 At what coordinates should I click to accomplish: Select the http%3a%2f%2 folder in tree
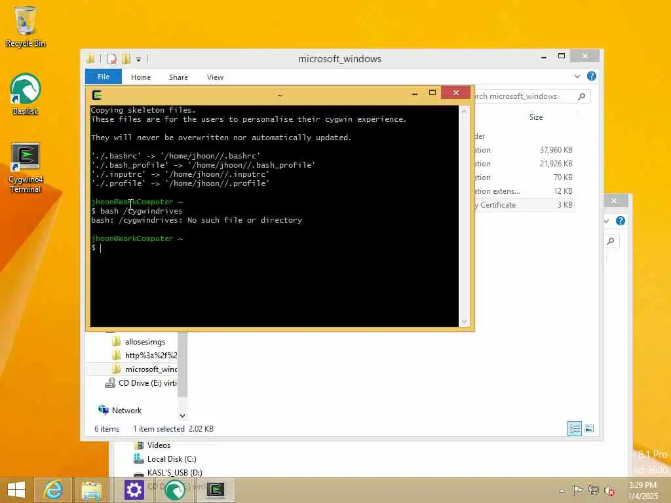[145, 356]
